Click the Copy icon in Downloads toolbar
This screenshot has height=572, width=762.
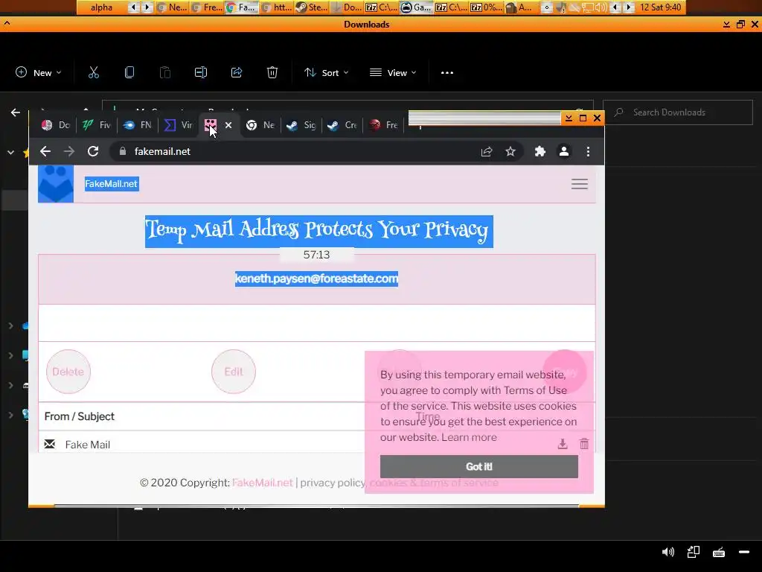[129, 72]
